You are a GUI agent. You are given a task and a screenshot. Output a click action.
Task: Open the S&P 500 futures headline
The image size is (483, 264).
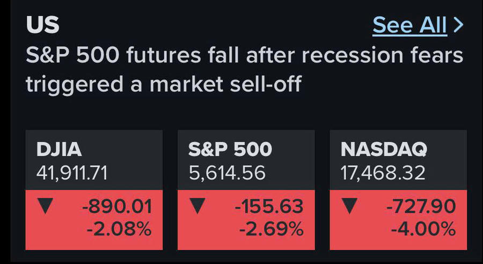click(244, 55)
